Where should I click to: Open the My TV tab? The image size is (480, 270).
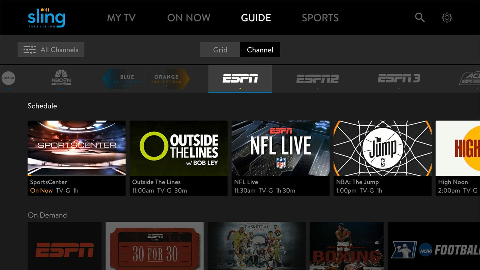(x=121, y=18)
